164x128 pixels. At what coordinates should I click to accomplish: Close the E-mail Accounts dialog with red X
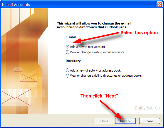(159, 5)
